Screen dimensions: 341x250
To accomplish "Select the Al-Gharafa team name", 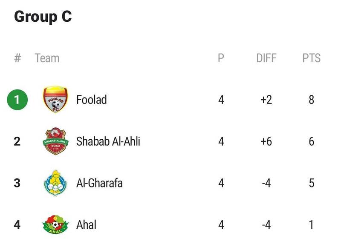I will point(99,183).
